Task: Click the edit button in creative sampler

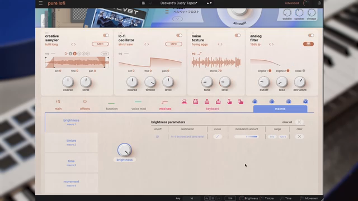Action: [x=105, y=54]
